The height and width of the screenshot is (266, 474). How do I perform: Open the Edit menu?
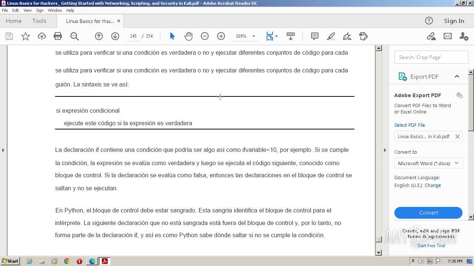[16, 10]
